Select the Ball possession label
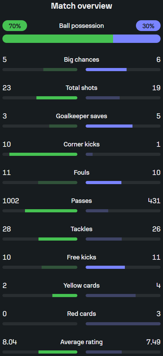The height and width of the screenshot is (356, 163). click(81, 26)
